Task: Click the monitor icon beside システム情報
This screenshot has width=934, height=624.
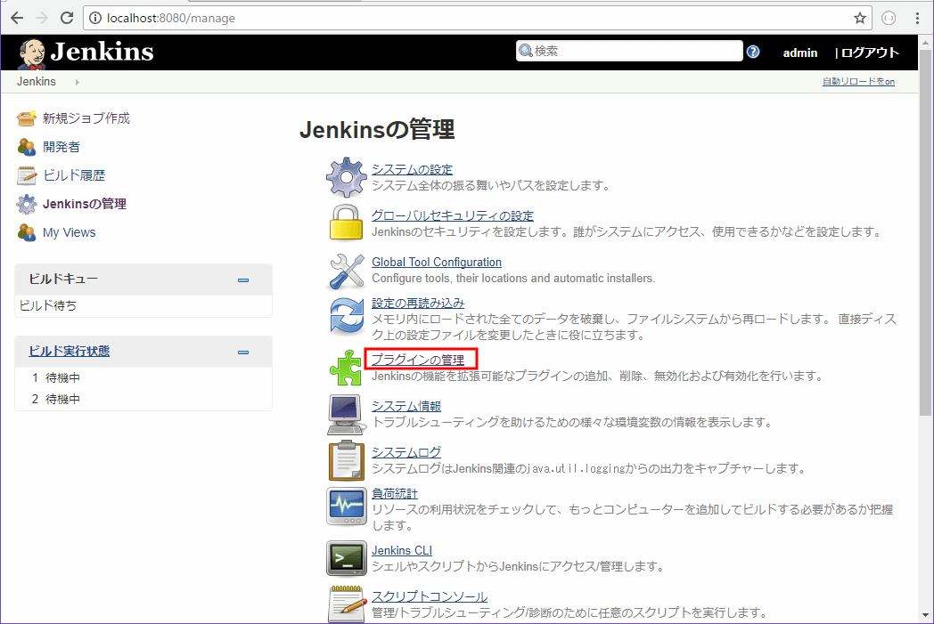Action: [x=346, y=414]
